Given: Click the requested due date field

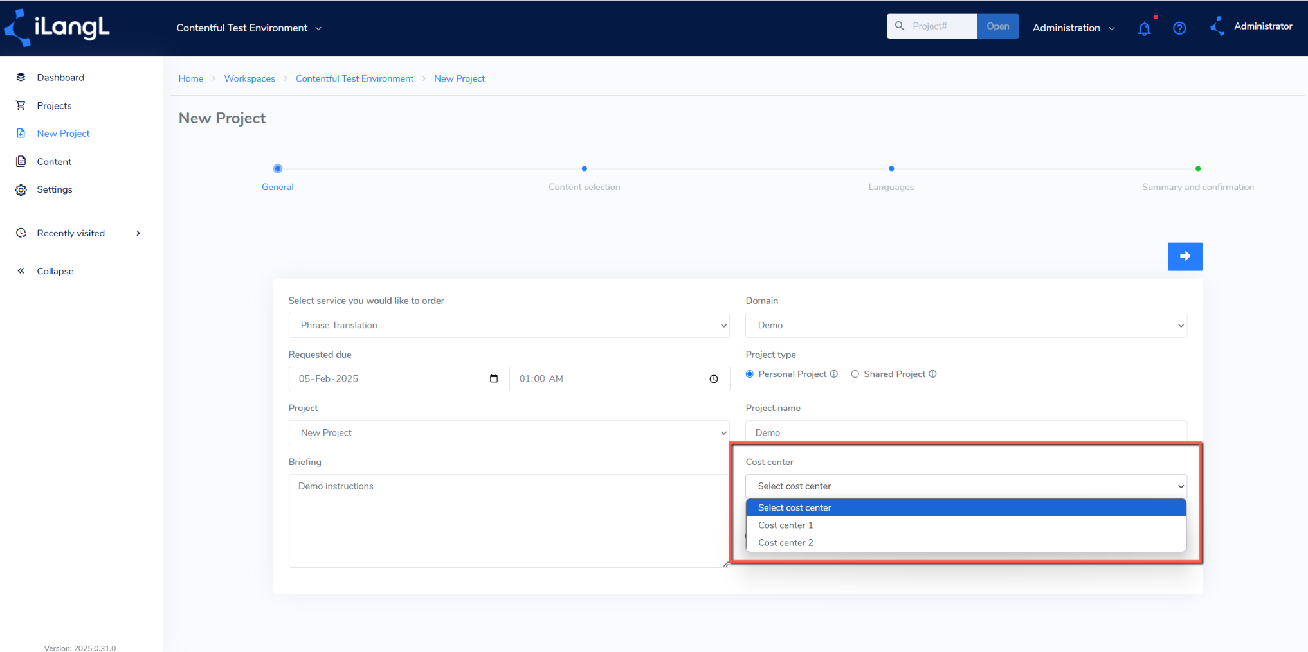Looking at the screenshot, I should click(x=399, y=379).
